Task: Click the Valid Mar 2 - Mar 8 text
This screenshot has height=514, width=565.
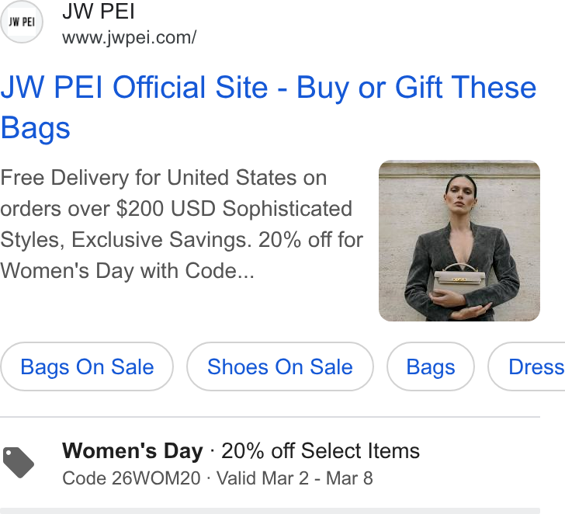Action: [295, 478]
